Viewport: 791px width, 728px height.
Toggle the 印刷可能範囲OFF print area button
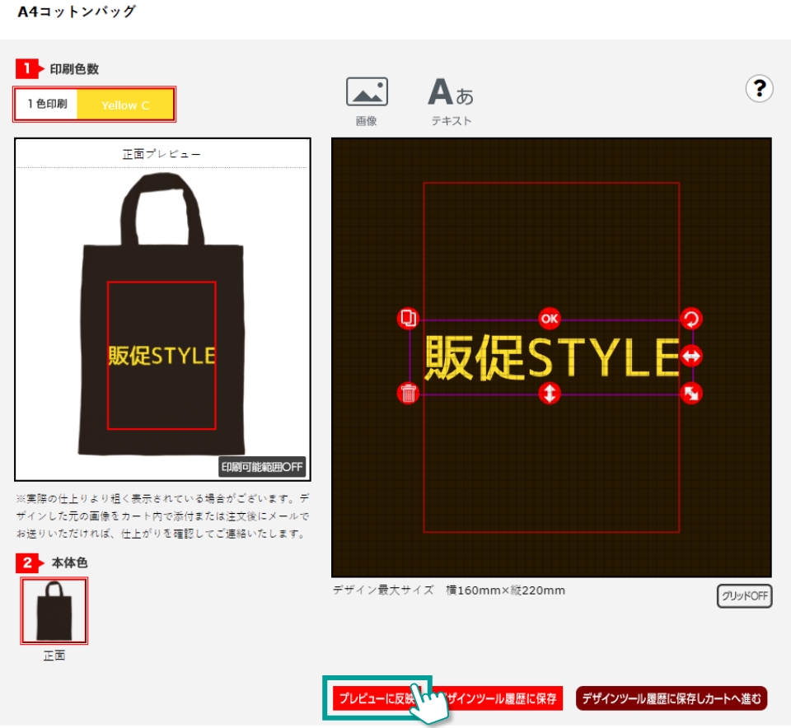coord(262,467)
